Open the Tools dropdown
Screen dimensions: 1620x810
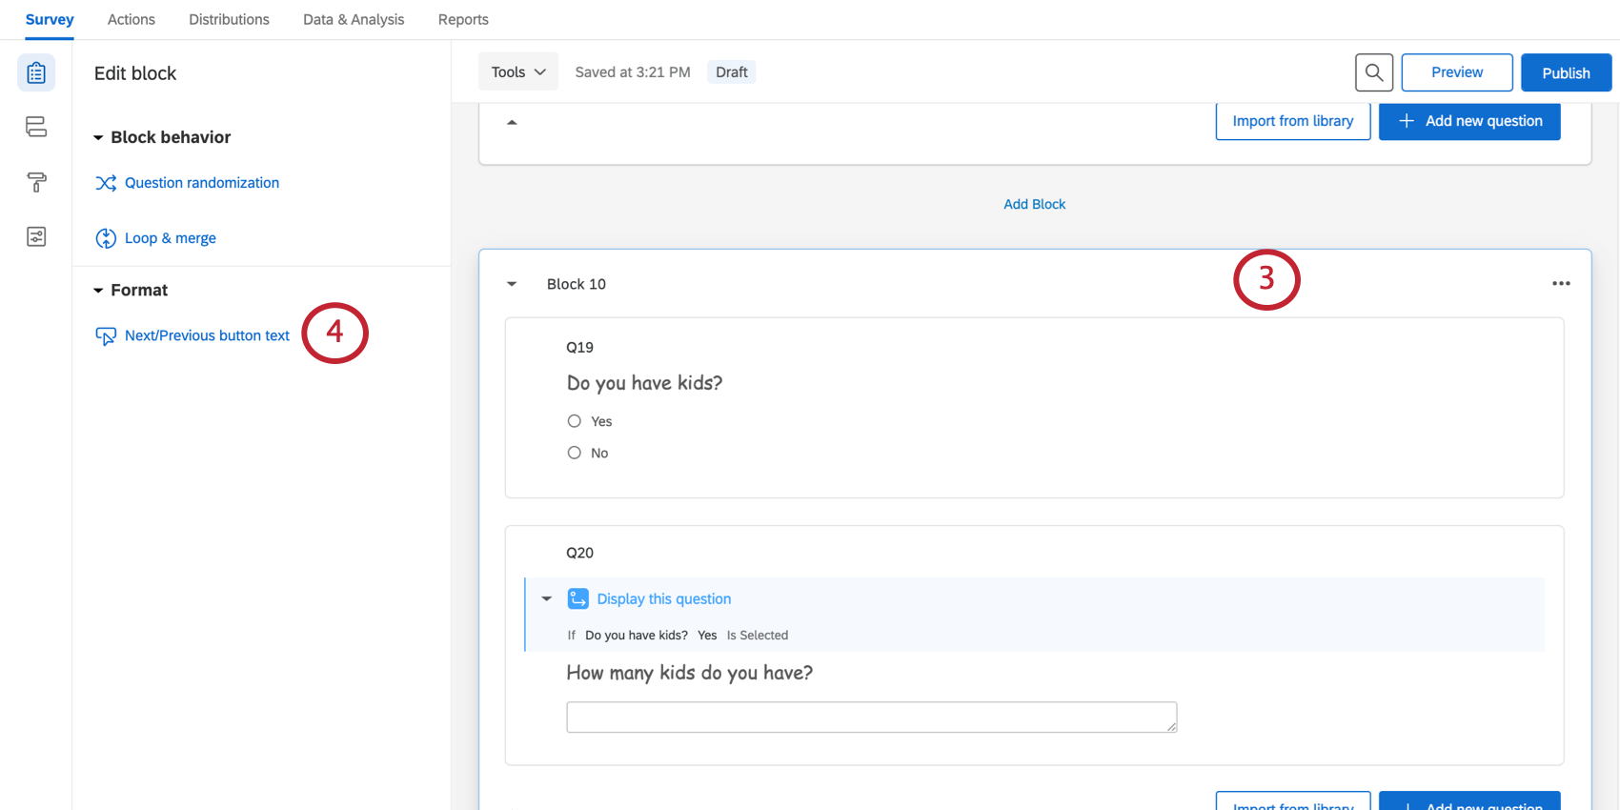click(x=517, y=72)
